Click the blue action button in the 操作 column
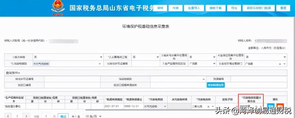The width and height of the screenshot is (295, 118). pyautogui.click(x=271, y=106)
